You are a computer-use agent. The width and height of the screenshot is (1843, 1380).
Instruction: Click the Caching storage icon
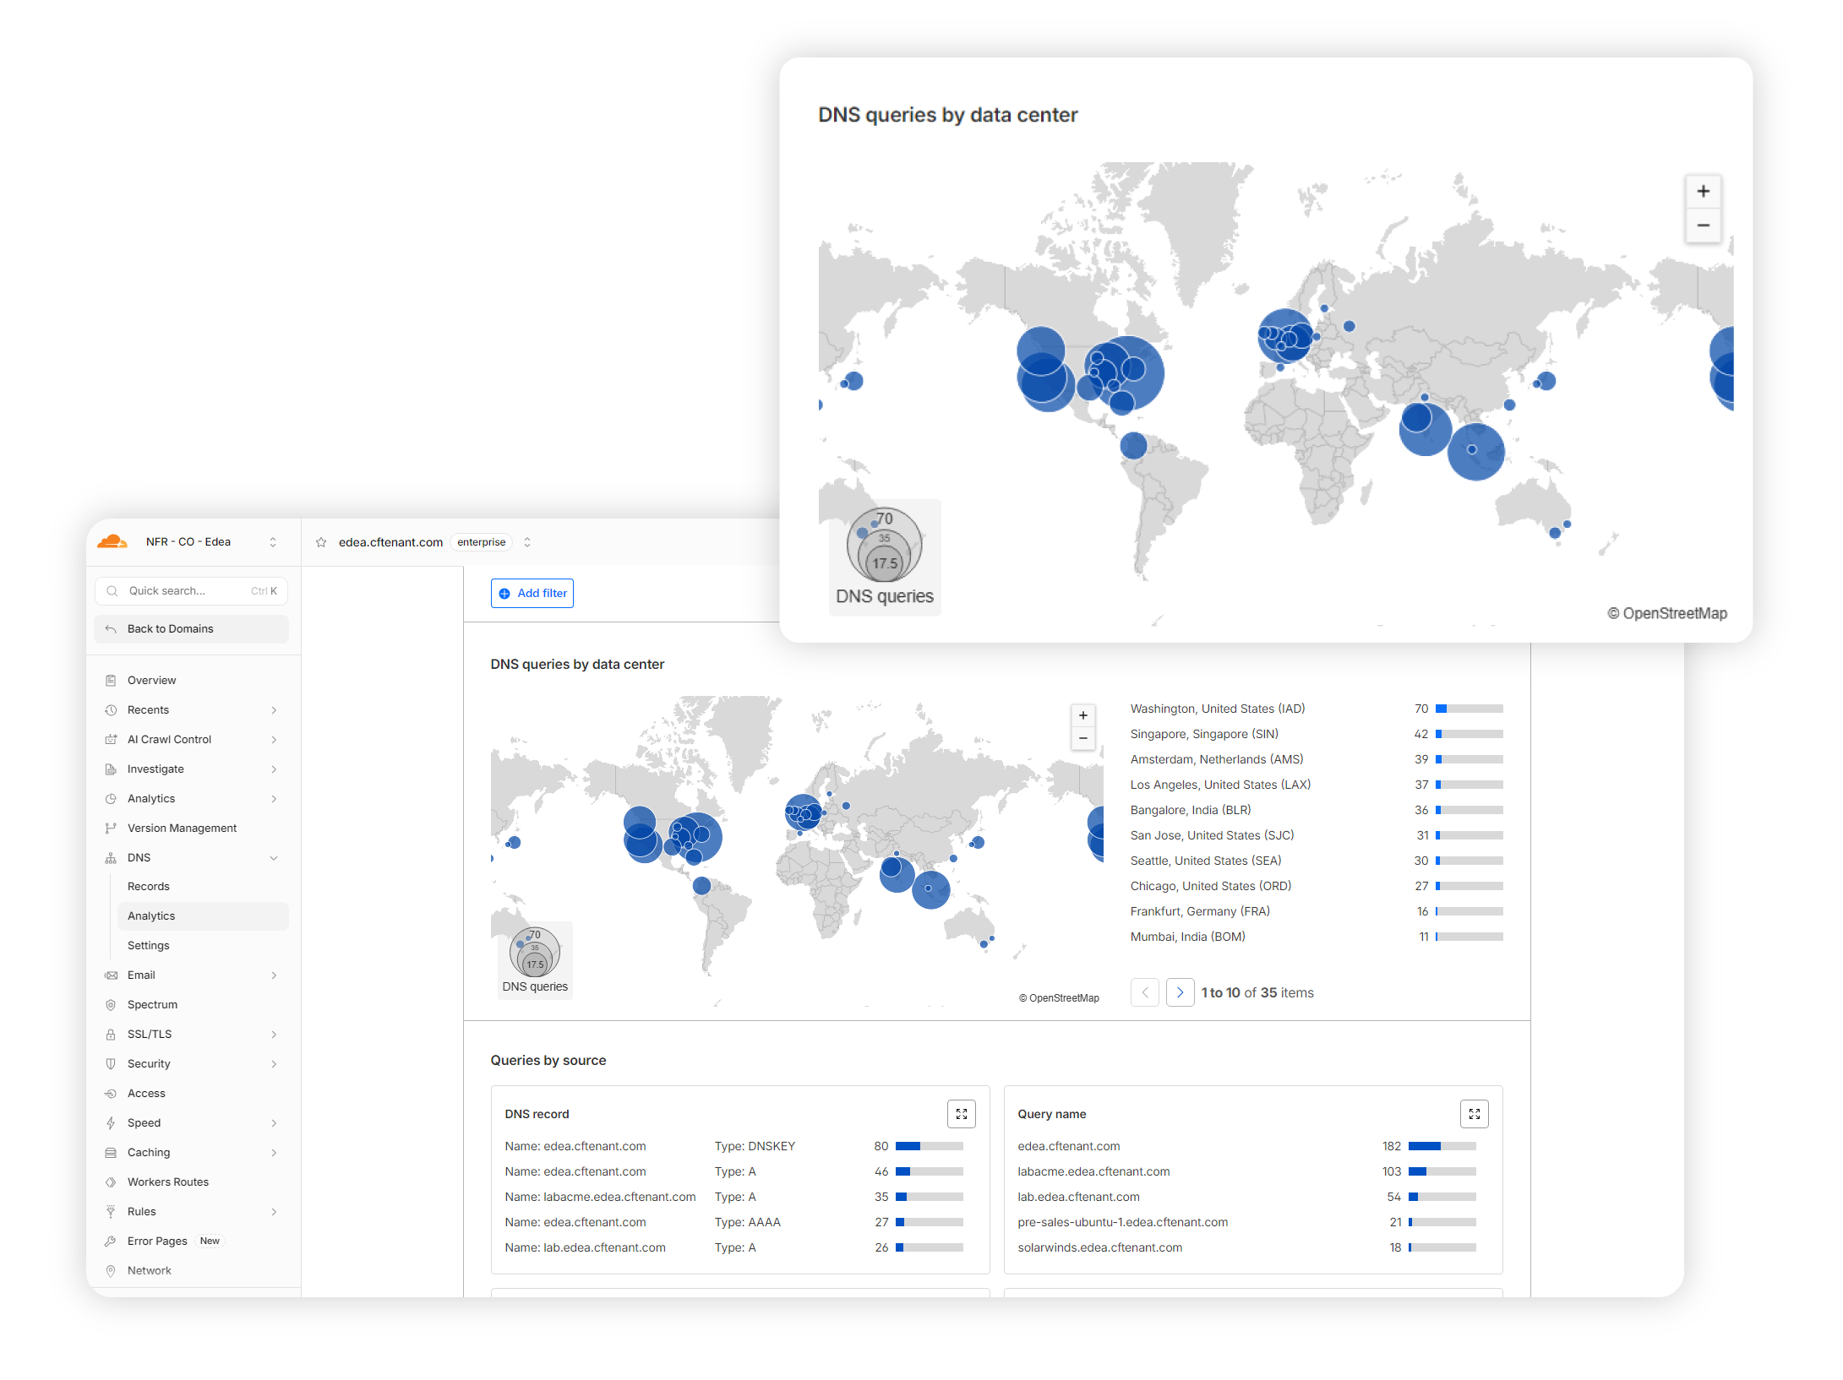(x=111, y=1152)
